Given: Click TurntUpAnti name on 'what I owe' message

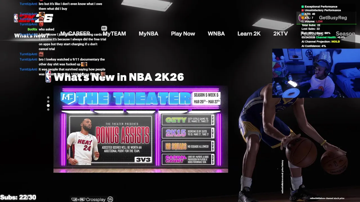Looking at the screenshot, I should [x=28, y=4].
